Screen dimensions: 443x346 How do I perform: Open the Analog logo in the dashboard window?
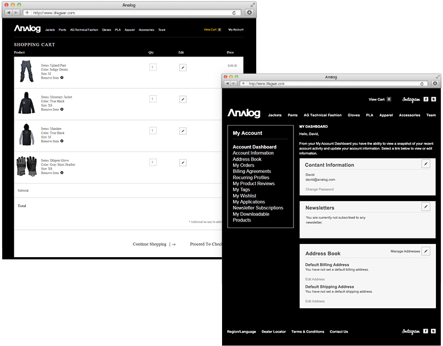pos(244,114)
